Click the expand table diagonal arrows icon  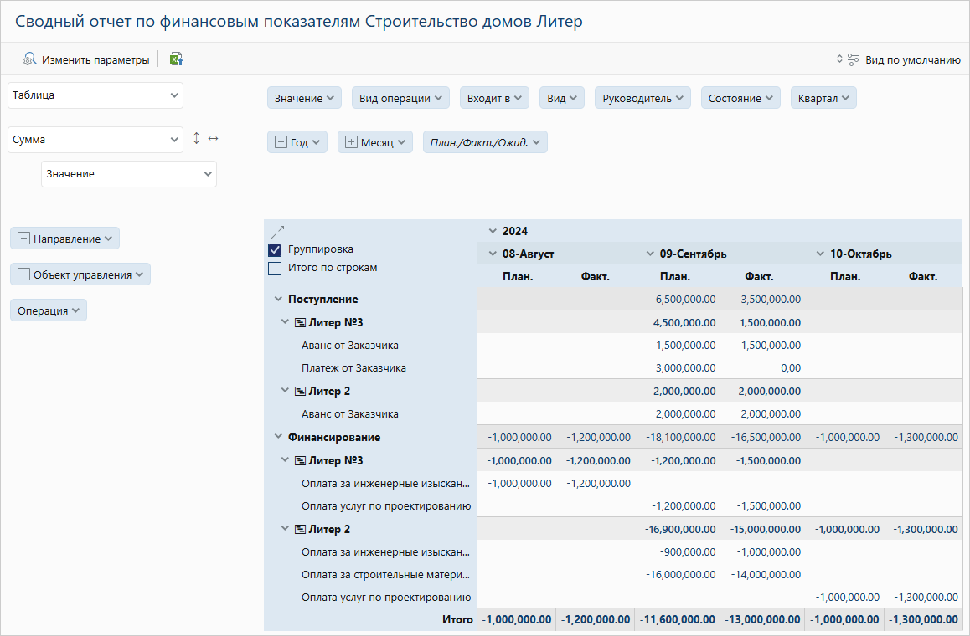click(277, 232)
